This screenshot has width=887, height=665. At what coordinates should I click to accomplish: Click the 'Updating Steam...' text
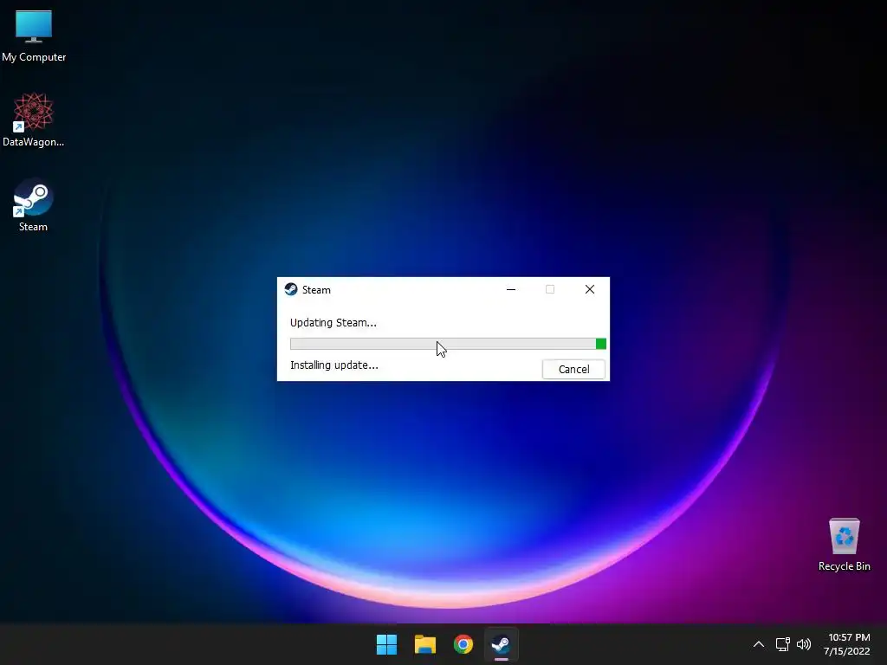(333, 323)
